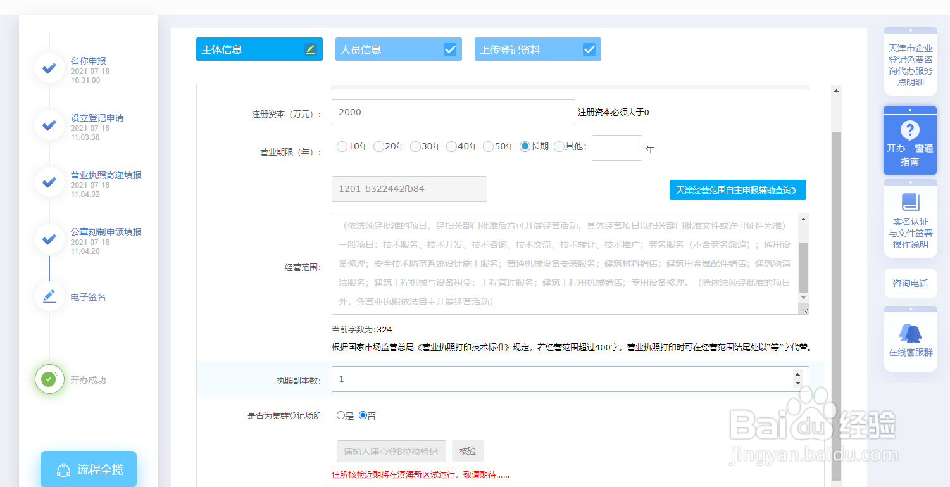Open the 在线客服群 customer service icon

909,332
